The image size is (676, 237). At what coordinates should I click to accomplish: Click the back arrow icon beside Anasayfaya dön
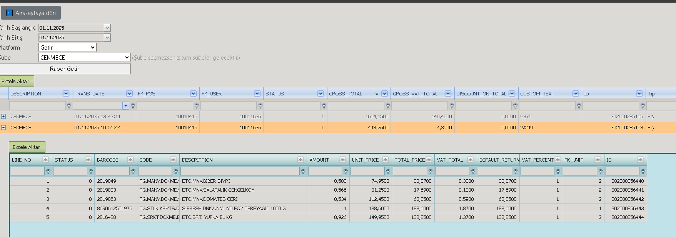(10, 13)
